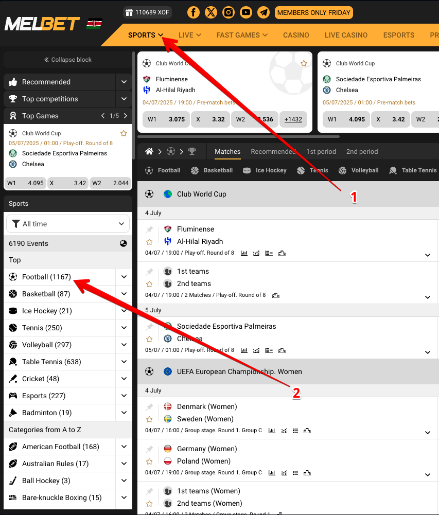Open the FAST GAMES menu
Image resolution: width=439 pixels, height=515 pixels.
[x=242, y=35]
